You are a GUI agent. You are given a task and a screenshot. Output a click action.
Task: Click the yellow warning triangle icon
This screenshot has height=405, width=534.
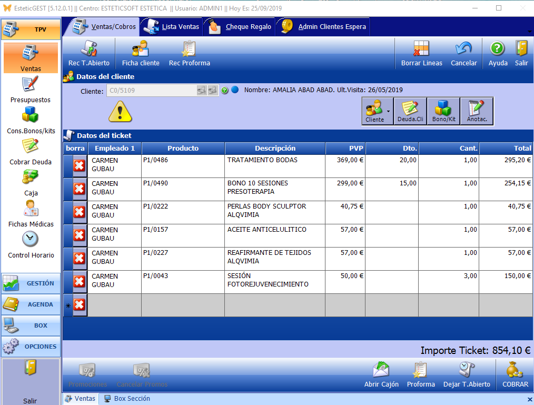[120, 111]
